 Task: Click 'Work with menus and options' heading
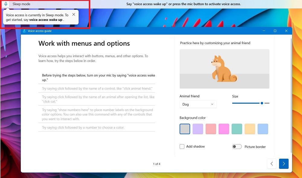(84, 44)
